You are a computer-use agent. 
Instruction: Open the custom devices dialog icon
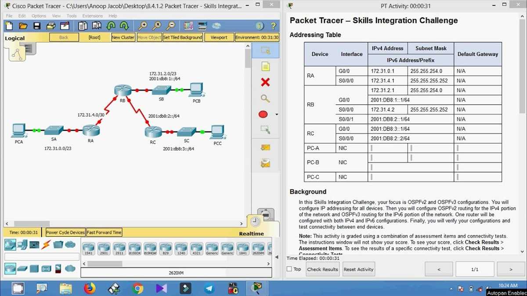(x=202, y=26)
